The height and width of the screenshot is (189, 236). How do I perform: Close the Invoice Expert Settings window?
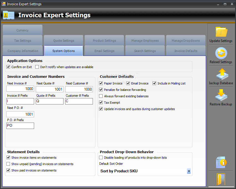coord(232,4)
